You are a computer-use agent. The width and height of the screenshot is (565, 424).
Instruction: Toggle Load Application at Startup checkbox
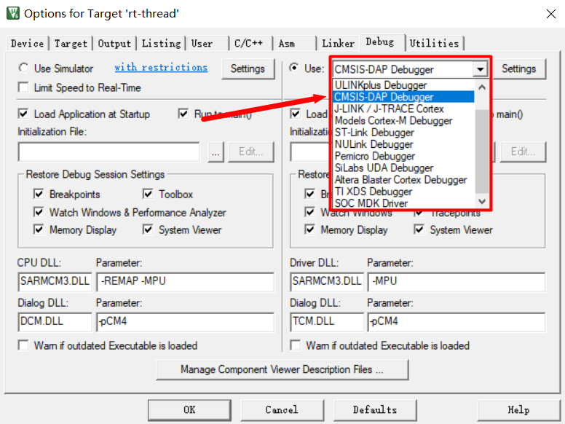(x=24, y=114)
